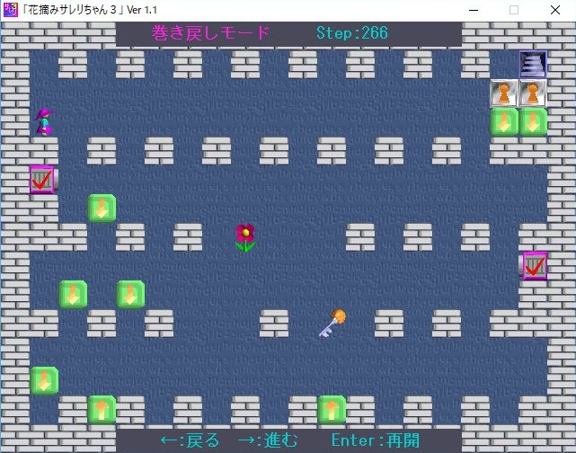Image resolution: width=576 pixels, height=453 pixels.
Task: Click the red flower in the maze
Action: [244, 237]
